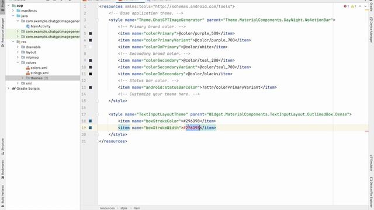Click the Bookmarks tool window icon
Viewport: 374px width, 210px height.
click(x=2, y=177)
